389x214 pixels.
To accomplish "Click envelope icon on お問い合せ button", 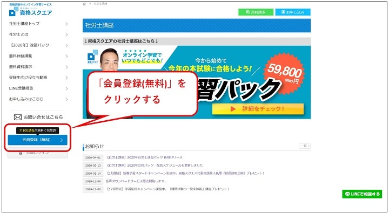I will click(x=18, y=117).
